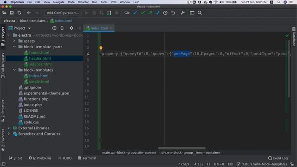Open style.css file

pos(31,122)
